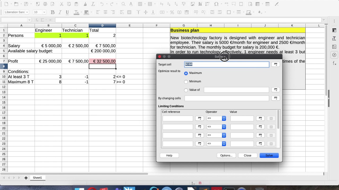Screen dimensions: 339x190
Task: Open fourth limiting condition Operator dropdown
Action: click(216, 144)
